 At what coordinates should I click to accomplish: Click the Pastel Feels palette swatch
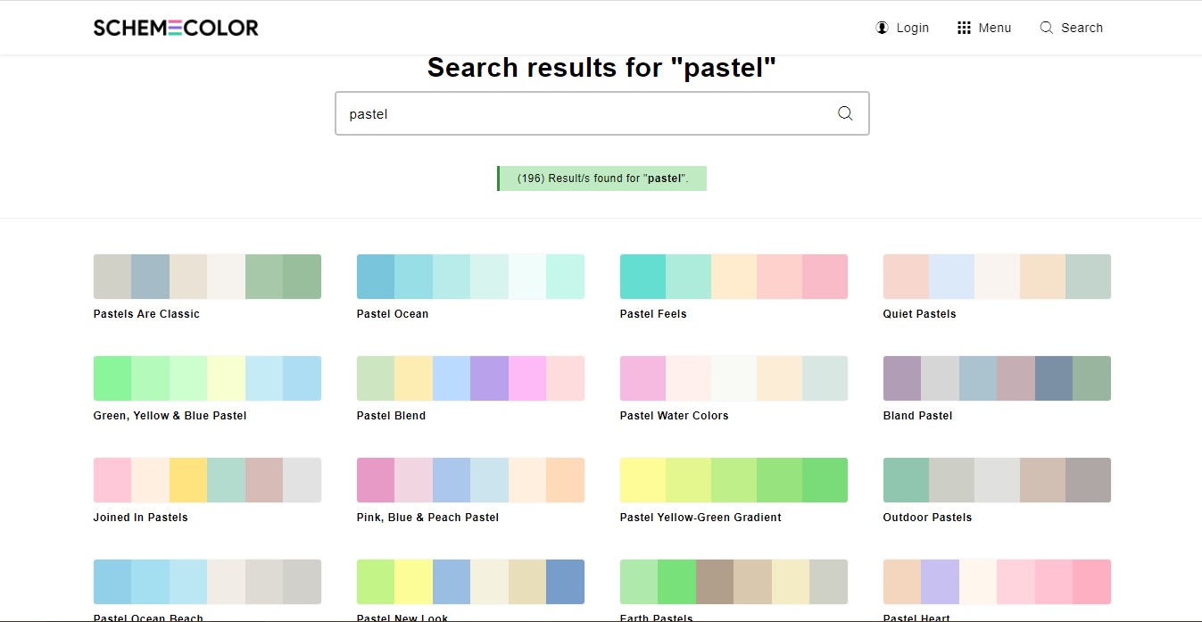734,277
